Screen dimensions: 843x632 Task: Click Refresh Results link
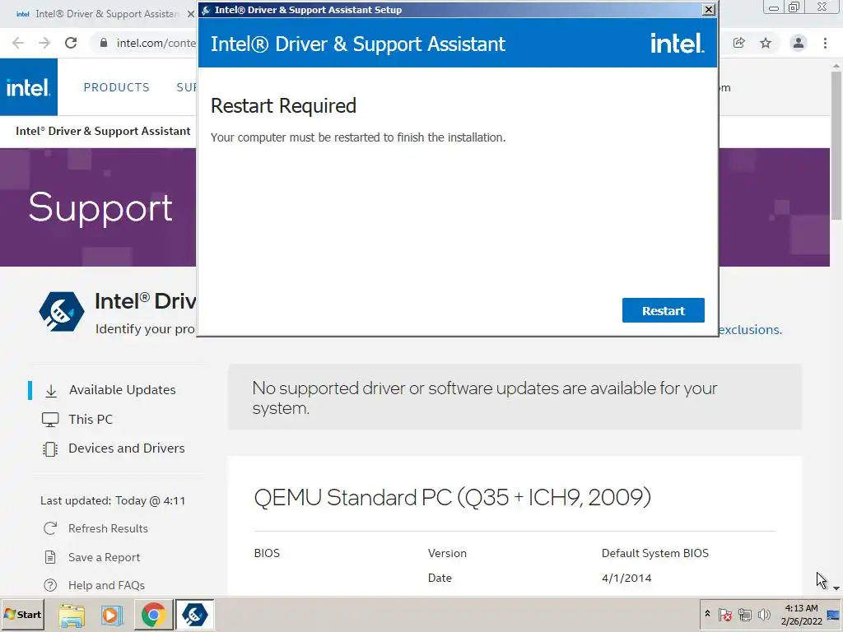pyautogui.click(x=108, y=528)
